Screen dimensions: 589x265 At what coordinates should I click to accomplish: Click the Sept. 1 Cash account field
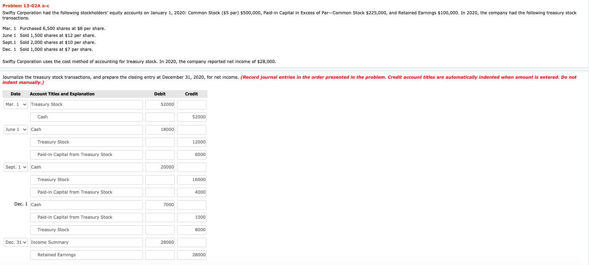point(87,167)
